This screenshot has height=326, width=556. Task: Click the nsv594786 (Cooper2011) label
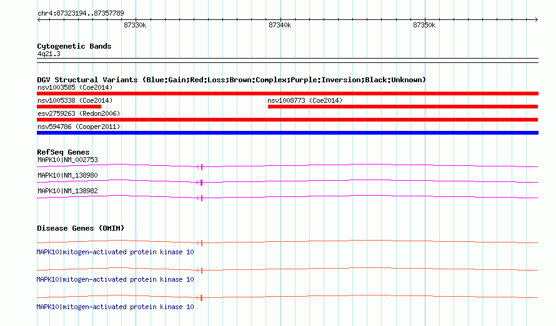[79, 127]
